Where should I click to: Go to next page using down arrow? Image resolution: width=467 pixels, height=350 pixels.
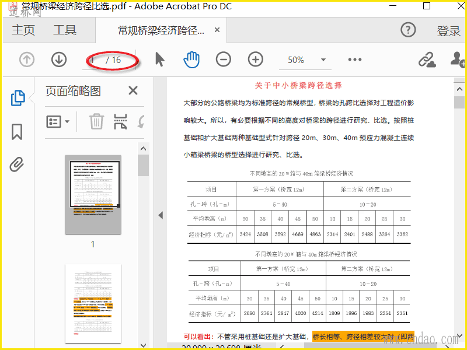pos(58,60)
